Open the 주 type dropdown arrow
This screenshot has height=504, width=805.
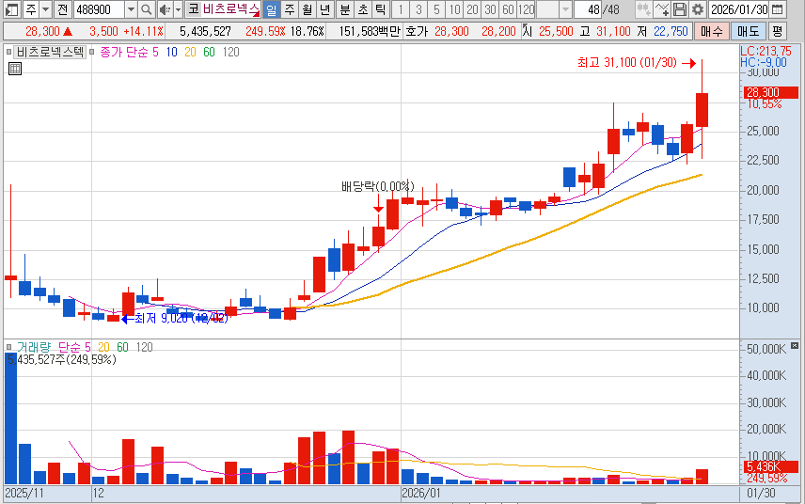45,9
